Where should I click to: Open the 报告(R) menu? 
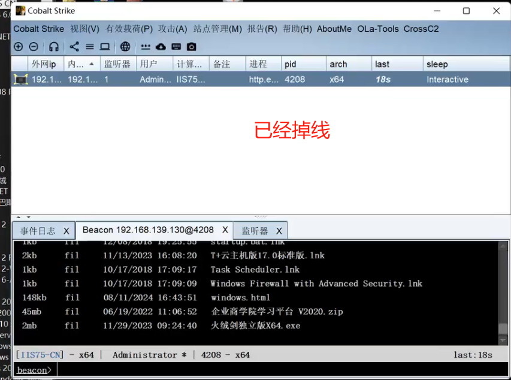[x=262, y=29]
